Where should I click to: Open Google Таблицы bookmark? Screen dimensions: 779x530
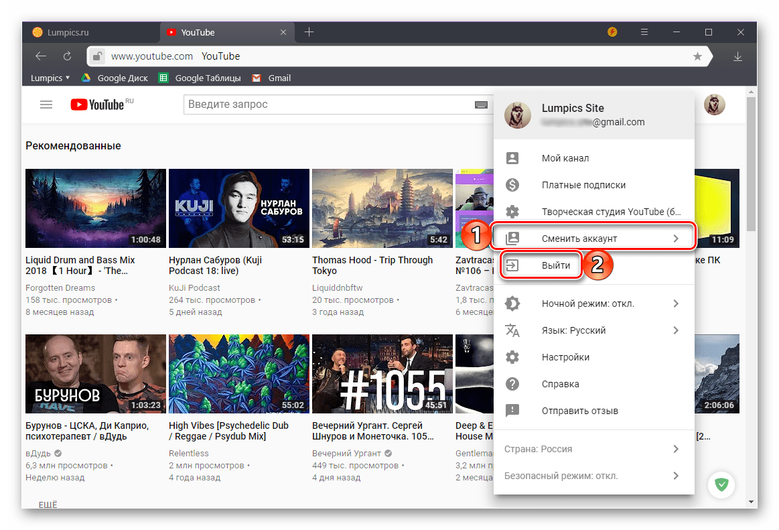click(x=200, y=78)
